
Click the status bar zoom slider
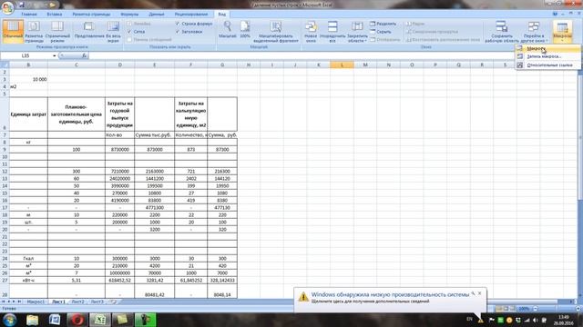tap(556, 309)
